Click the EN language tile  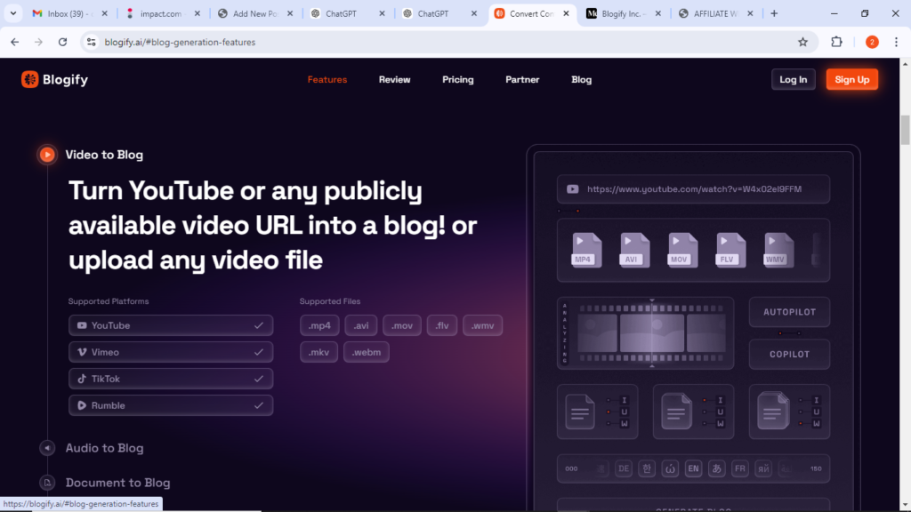tap(693, 468)
